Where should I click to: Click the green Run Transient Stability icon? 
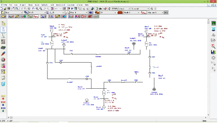213,23
